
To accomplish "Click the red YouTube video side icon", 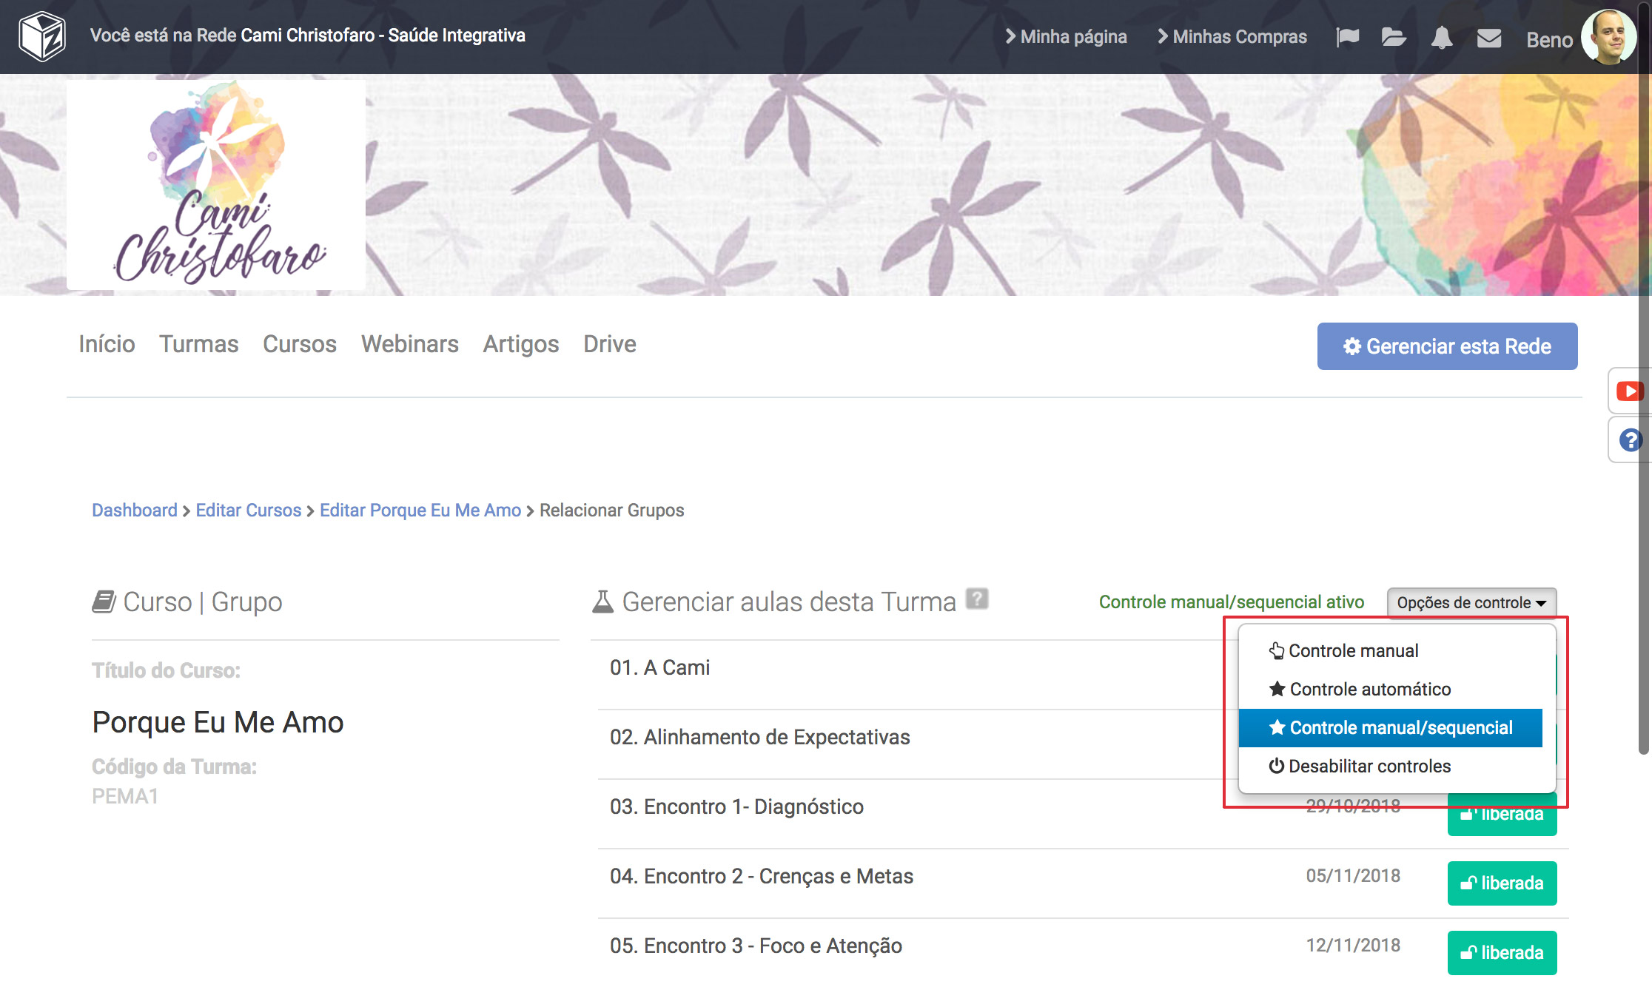I will tap(1629, 391).
